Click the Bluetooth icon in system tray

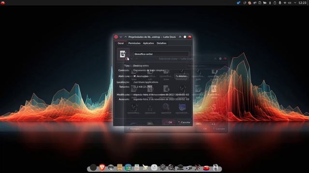pyautogui.click(x=270, y=3)
